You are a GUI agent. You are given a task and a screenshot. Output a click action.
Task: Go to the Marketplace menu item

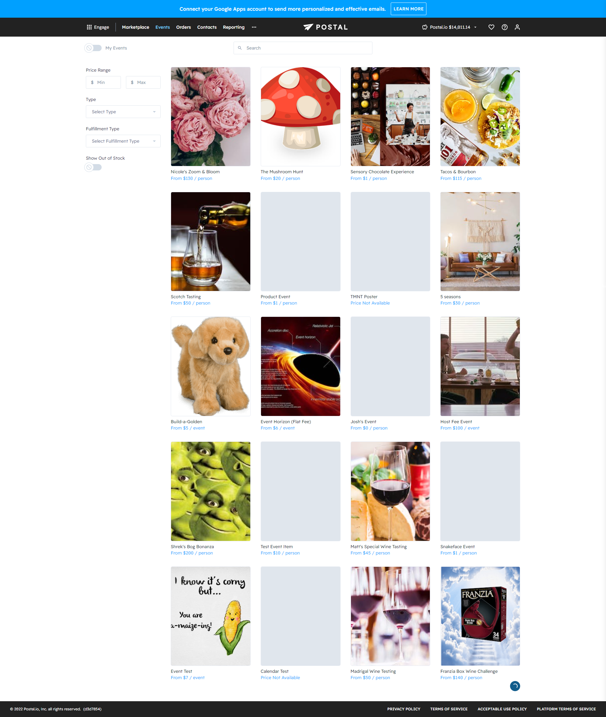(135, 27)
